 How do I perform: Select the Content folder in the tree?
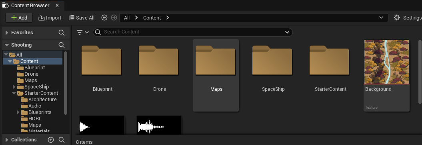point(29,61)
